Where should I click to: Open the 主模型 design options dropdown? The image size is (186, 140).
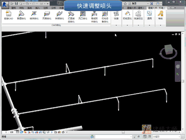pyautogui.click(x=166, y=137)
